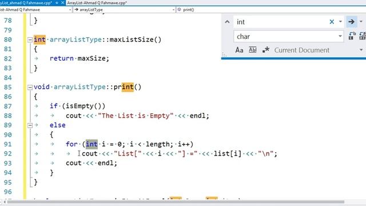Collapse the maxListSize() function at line 80
The height and width of the screenshot is (206, 366).
(30, 39)
